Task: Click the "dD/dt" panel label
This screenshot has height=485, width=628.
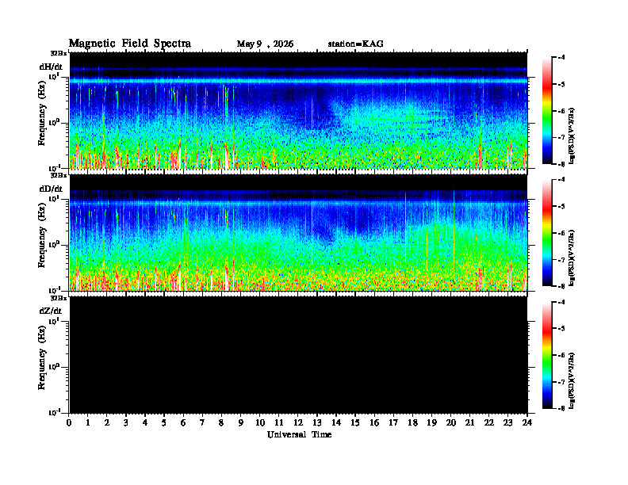Action: (x=51, y=189)
